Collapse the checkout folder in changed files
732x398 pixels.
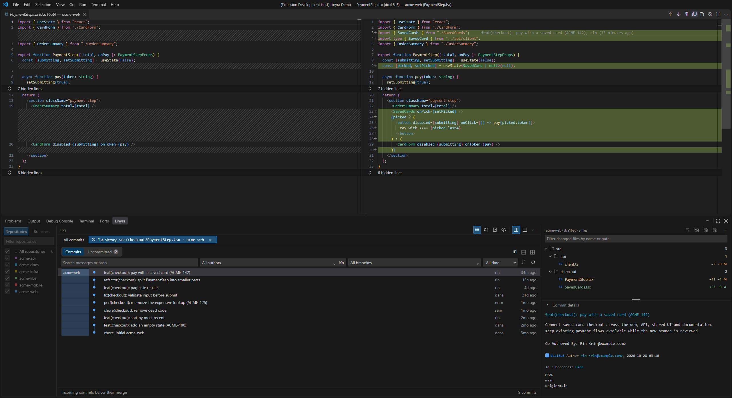pos(550,272)
